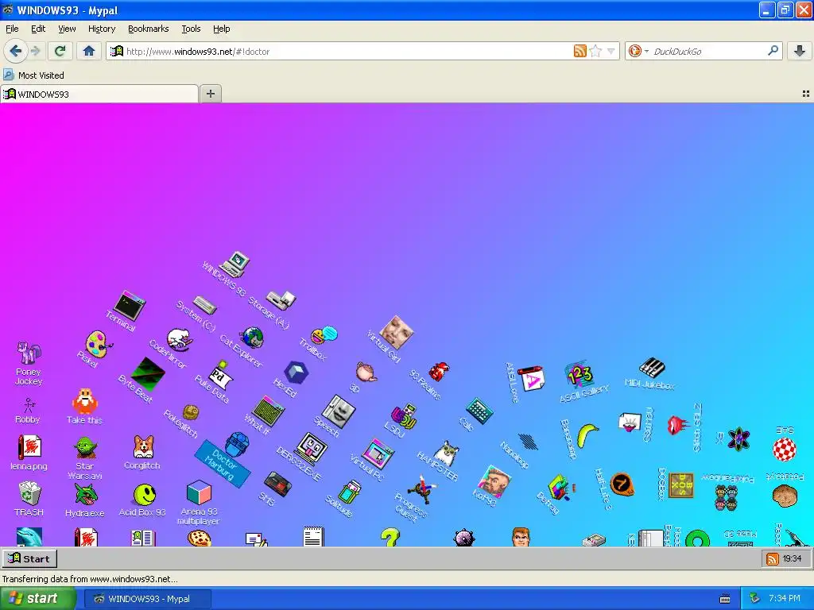Open the Virtual Girl face icon

pyautogui.click(x=396, y=332)
